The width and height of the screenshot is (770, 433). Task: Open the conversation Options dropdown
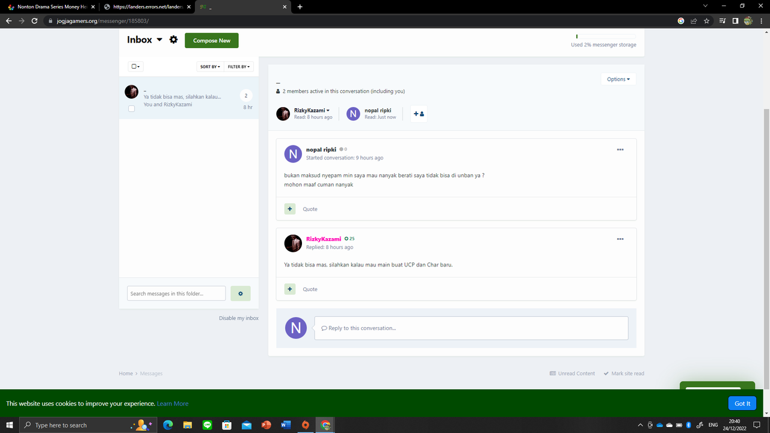point(618,79)
